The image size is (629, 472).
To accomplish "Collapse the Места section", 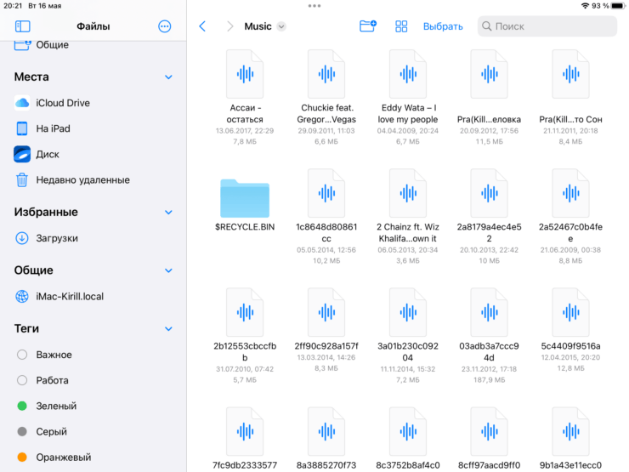I will (x=168, y=77).
